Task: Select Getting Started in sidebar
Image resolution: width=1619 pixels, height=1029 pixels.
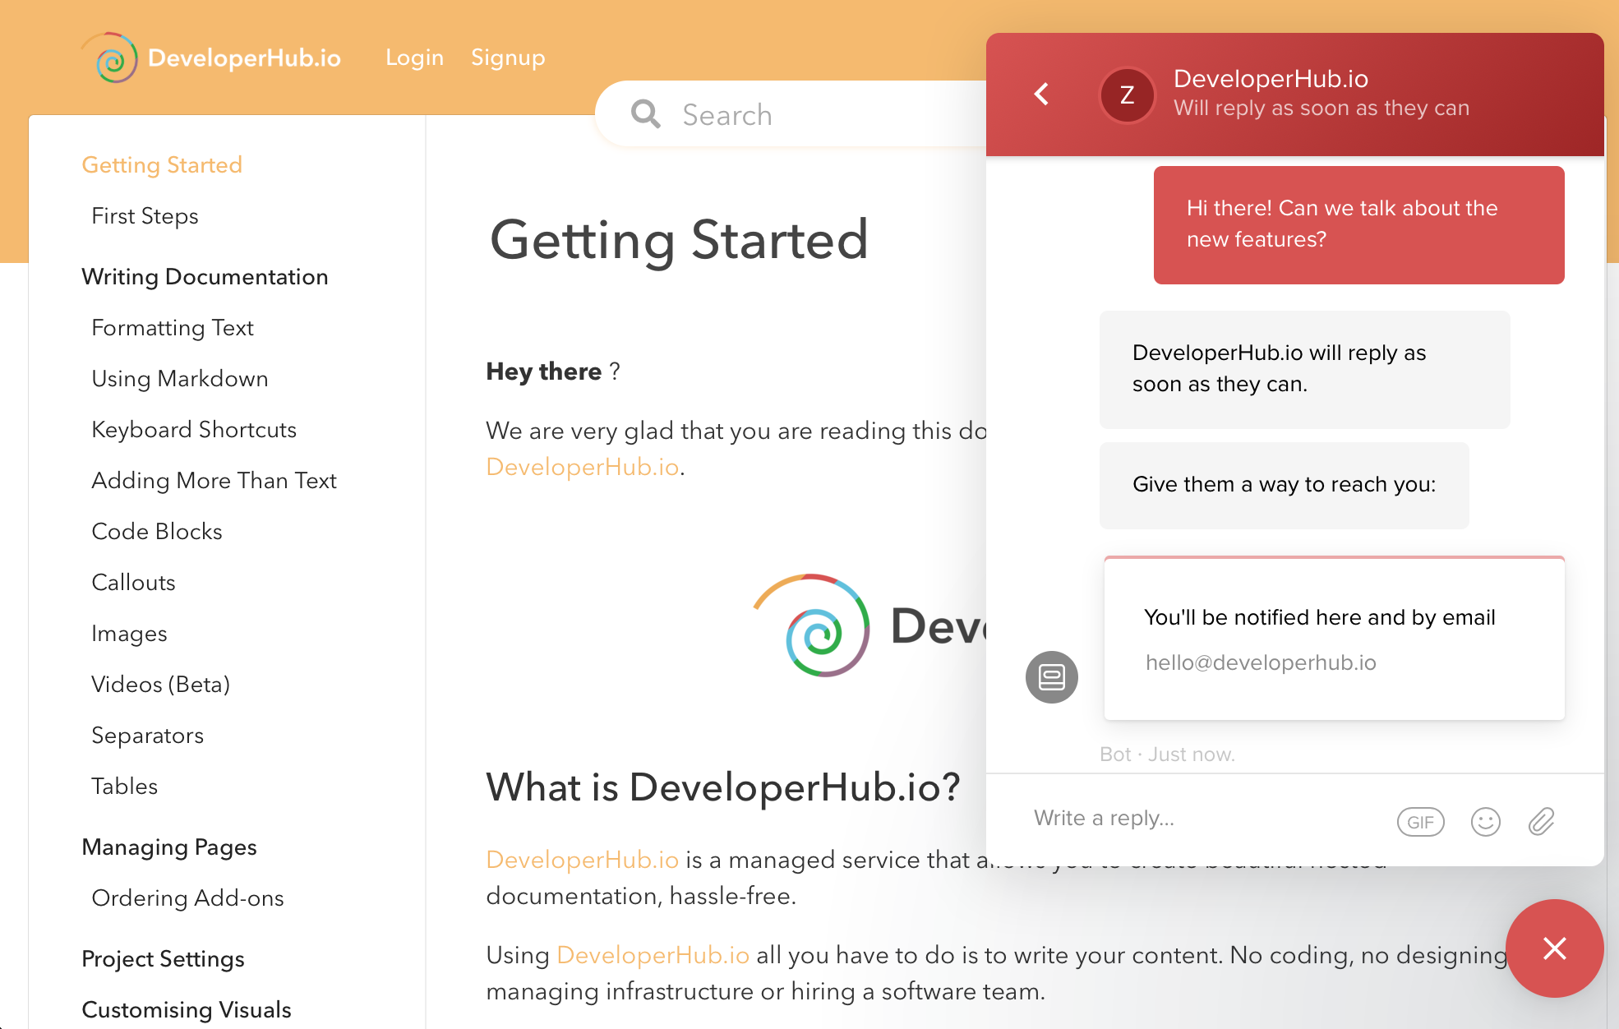Action: 162,164
